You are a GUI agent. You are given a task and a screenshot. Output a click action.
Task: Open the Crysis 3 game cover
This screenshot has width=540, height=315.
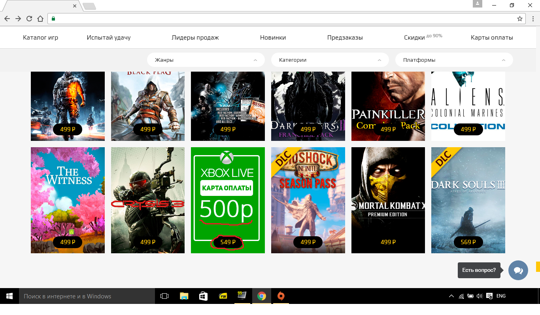pos(148,200)
